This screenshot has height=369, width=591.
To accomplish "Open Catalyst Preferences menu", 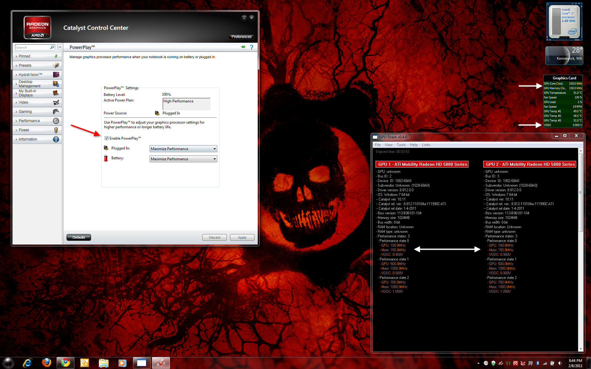I will [241, 37].
